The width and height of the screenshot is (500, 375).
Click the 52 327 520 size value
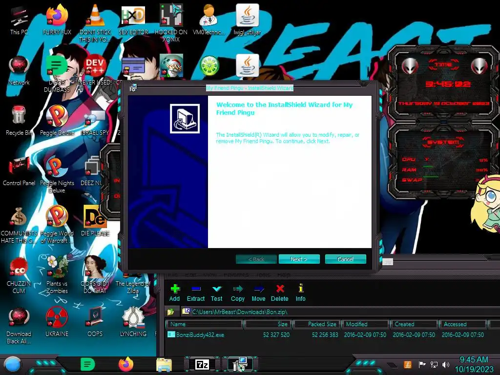[x=276, y=335]
